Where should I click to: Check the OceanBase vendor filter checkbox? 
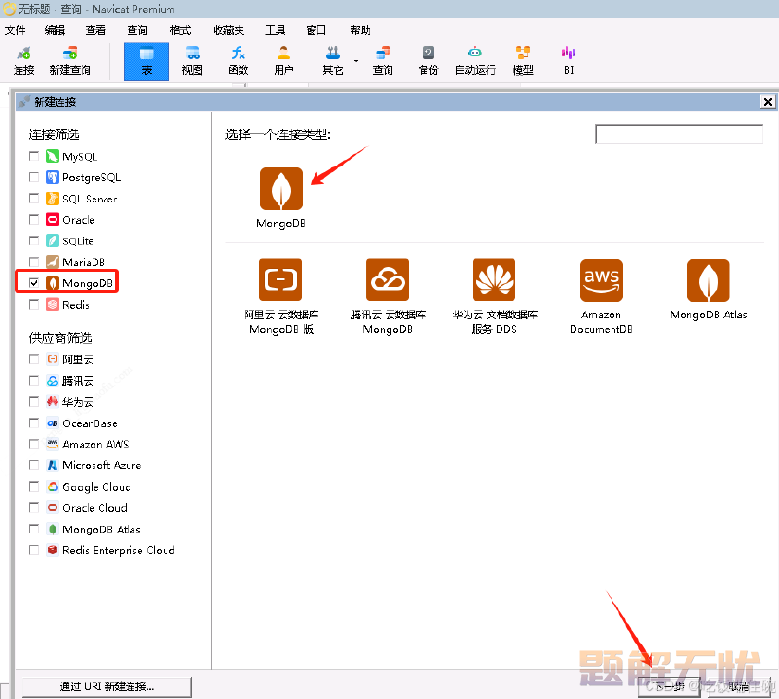coord(34,423)
